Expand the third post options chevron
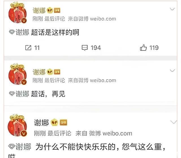Image resolution: width=181 pixels, height=158 pixels. (x=174, y=122)
